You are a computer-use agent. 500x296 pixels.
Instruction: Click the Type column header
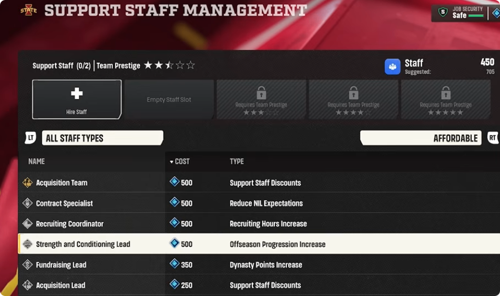(x=237, y=161)
